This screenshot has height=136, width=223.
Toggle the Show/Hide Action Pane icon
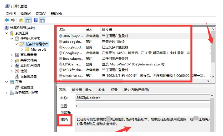tap(42, 20)
